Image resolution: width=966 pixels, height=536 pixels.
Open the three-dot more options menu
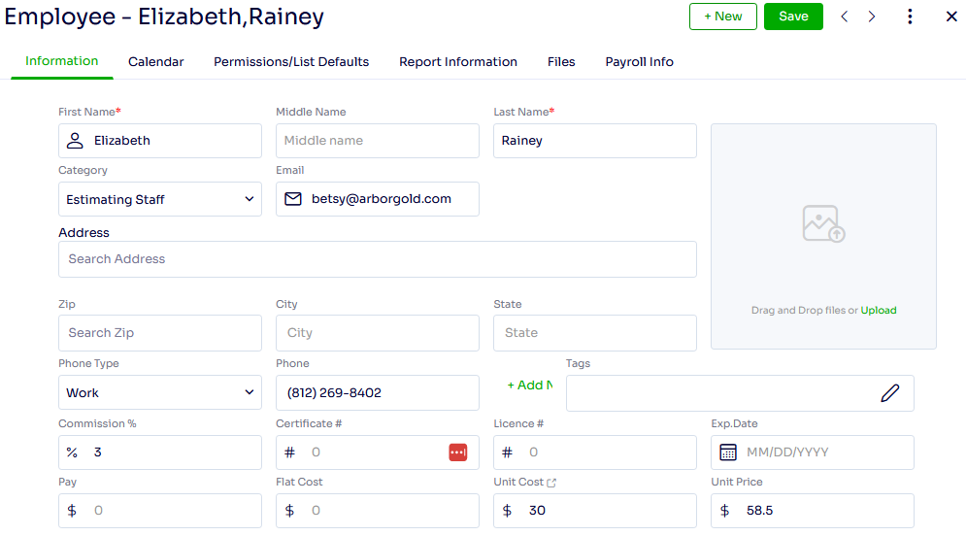tap(910, 17)
